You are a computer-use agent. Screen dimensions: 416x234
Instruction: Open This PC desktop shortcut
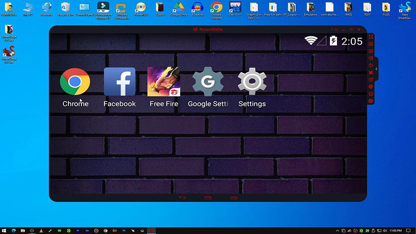tap(28, 9)
